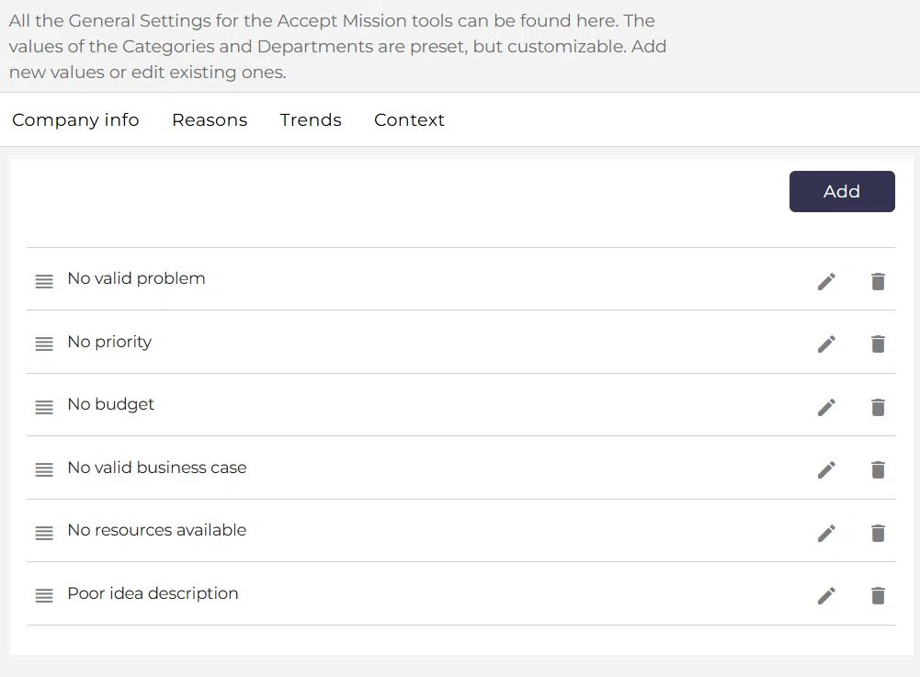The image size is (920, 677).
Task: Click drag handle for 'No valid problem'
Action: [44, 282]
